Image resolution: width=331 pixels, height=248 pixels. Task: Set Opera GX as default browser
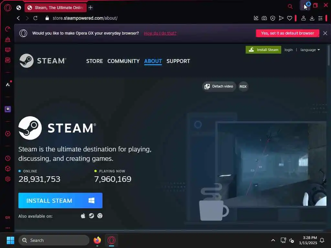(287, 33)
